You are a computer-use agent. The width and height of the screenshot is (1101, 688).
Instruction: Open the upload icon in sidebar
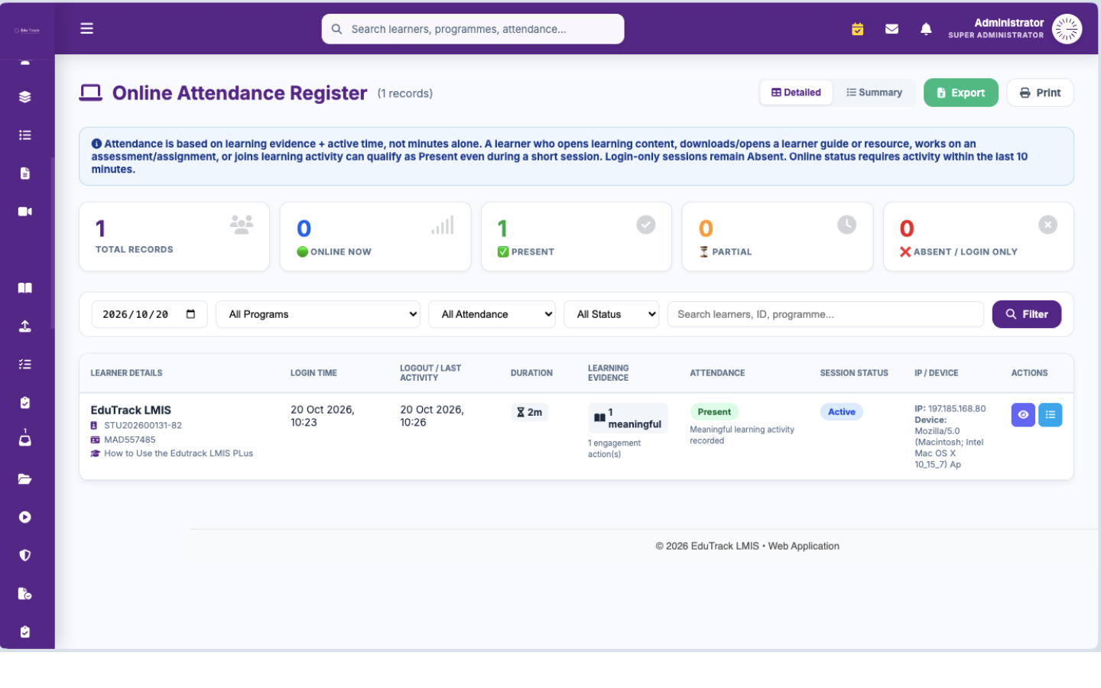click(25, 326)
